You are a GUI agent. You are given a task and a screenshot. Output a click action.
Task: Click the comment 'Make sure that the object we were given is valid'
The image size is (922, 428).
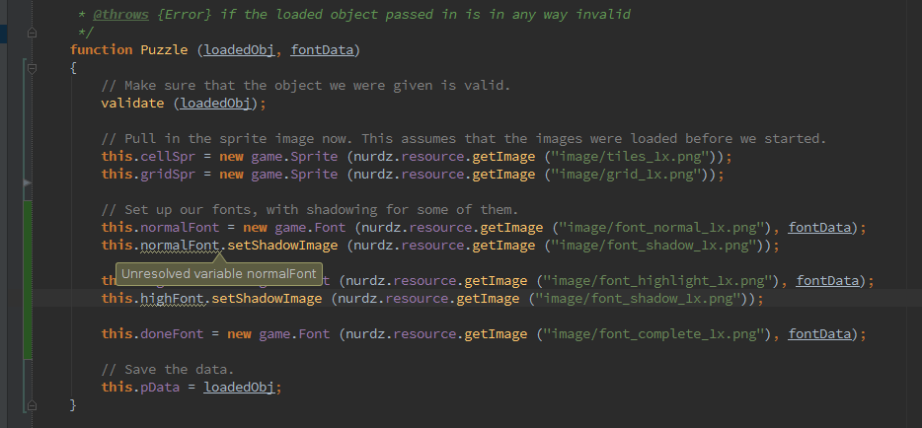306,86
